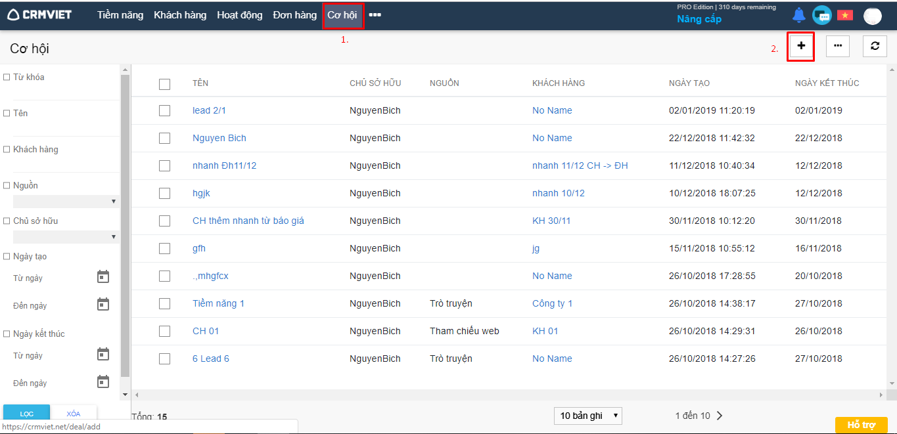Open the Tiềm năng 1 opportunity link
The image size is (897, 434).
pos(218,303)
